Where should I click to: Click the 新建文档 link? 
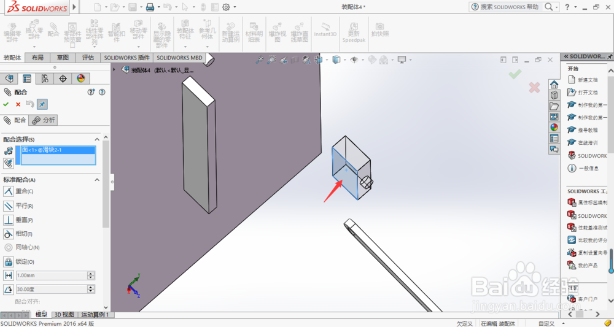point(588,80)
